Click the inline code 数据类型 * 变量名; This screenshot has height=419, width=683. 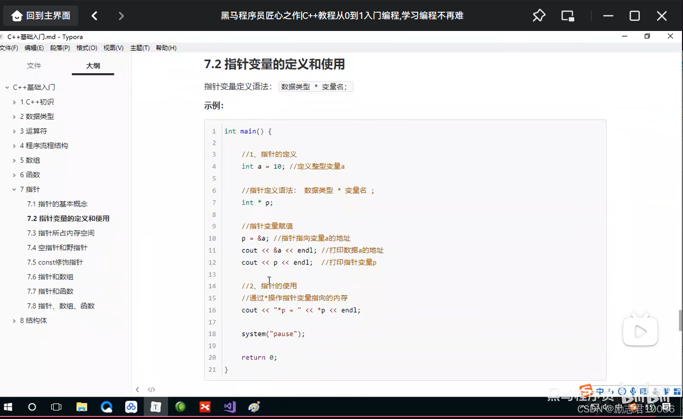coord(316,87)
